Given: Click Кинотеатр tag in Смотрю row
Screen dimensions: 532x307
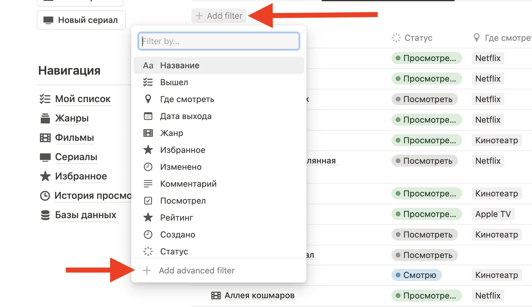Looking at the screenshot, I should [x=497, y=275].
